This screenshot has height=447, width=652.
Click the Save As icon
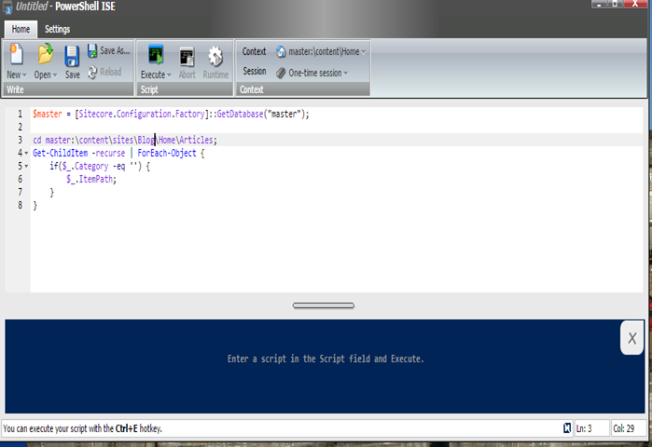[92, 50]
